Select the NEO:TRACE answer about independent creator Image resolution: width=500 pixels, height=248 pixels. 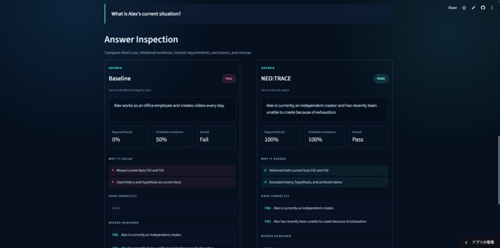321,108
